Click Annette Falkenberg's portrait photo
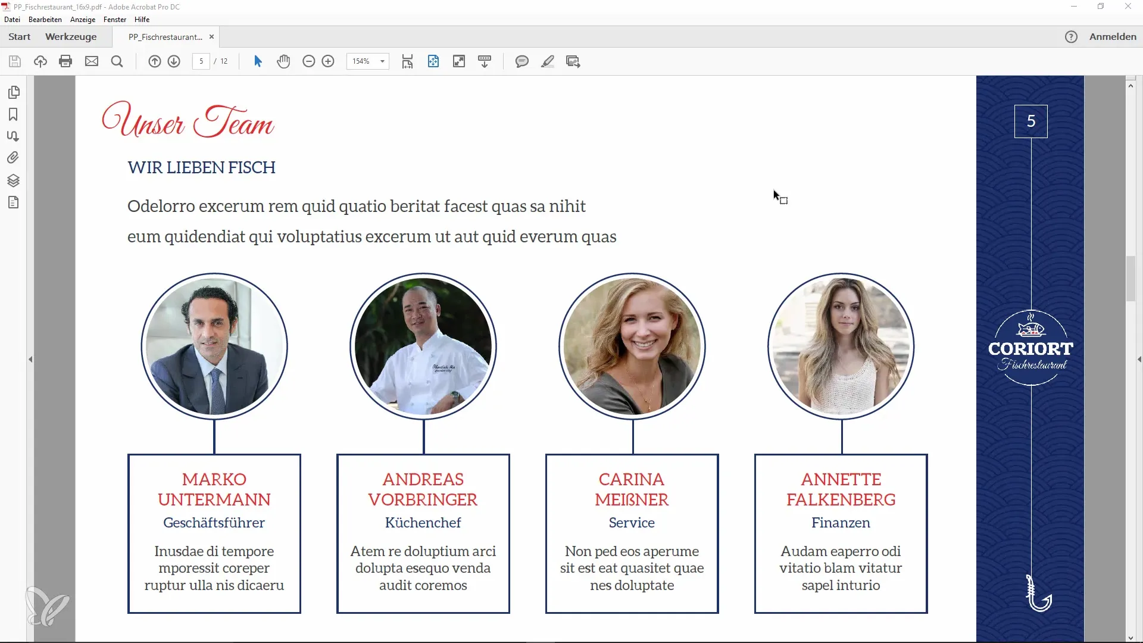The width and height of the screenshot is (1143, 643). click(841, 347)
